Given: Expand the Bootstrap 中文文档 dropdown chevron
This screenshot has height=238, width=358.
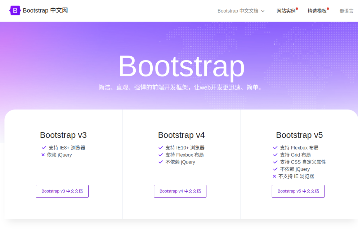Looking at the screenshot, I should 263,11.
